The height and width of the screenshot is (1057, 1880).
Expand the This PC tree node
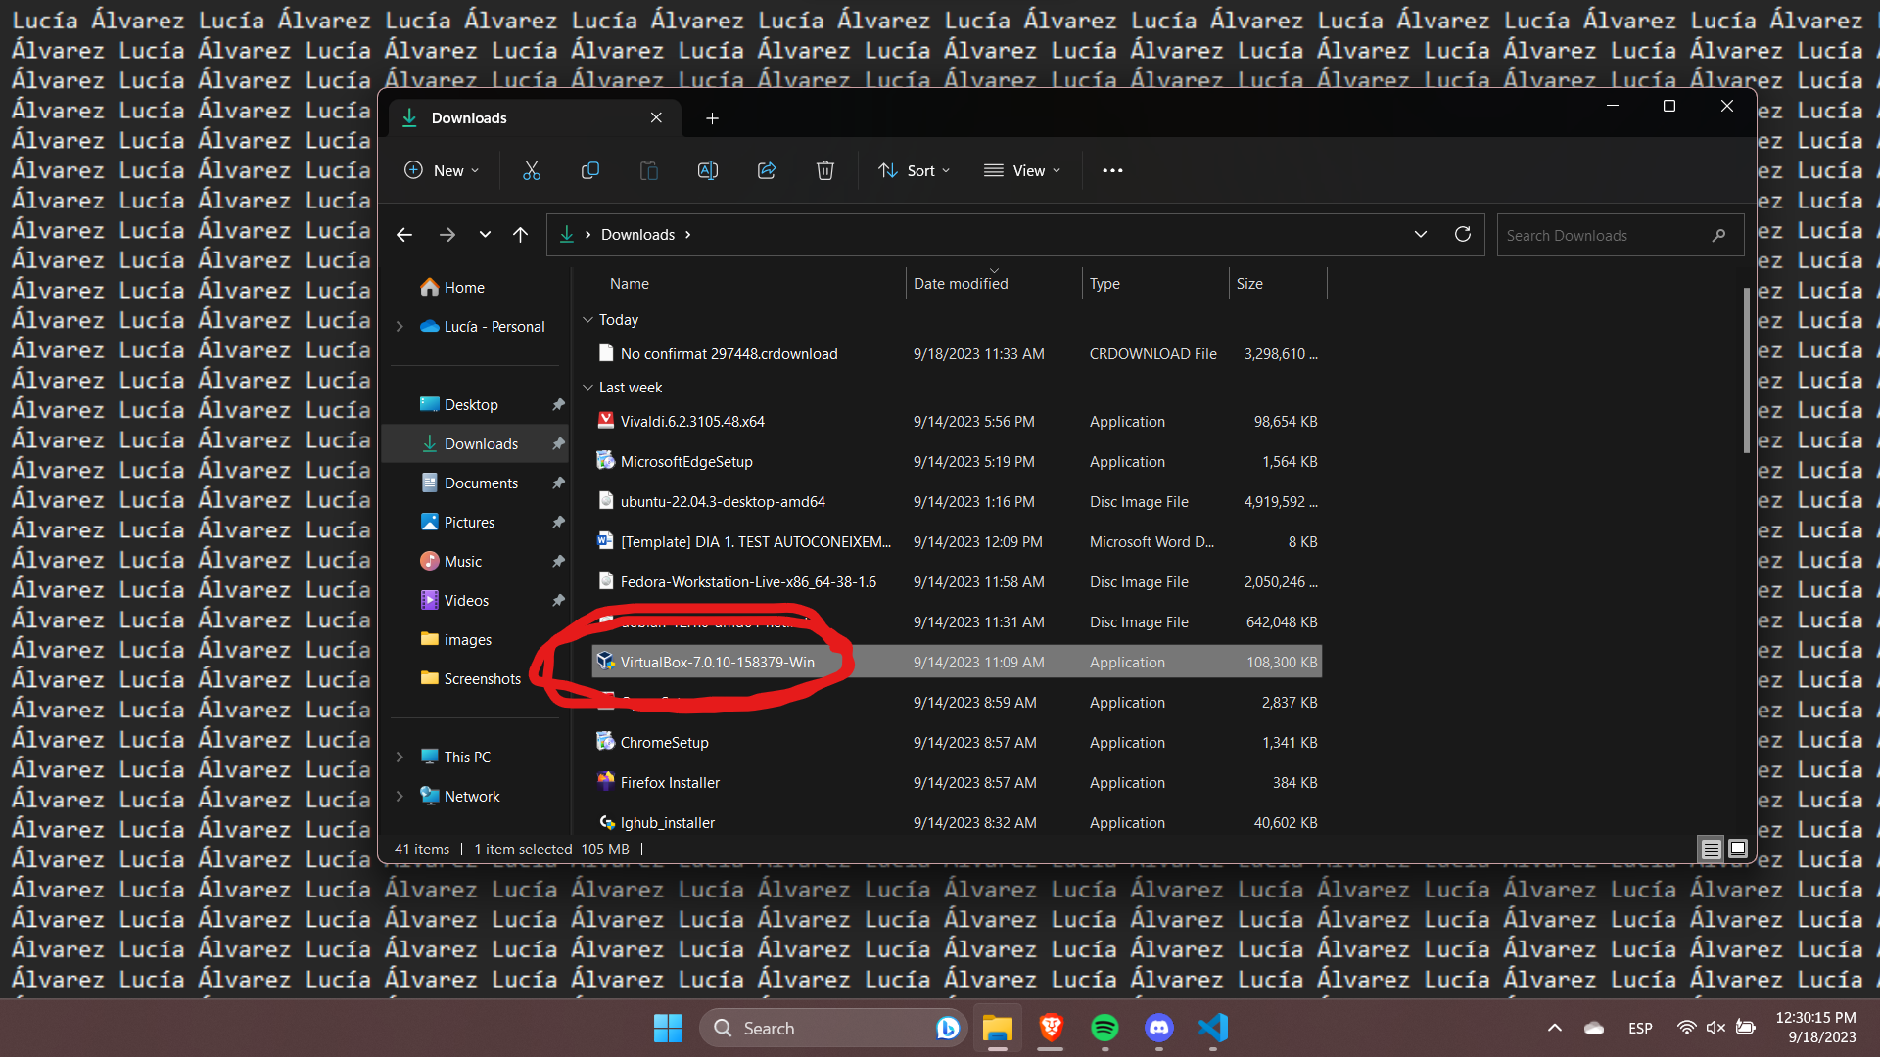[x=399, y=758]
